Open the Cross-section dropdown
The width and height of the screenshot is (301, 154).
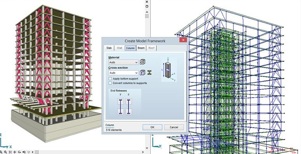[x=123, y=73]
